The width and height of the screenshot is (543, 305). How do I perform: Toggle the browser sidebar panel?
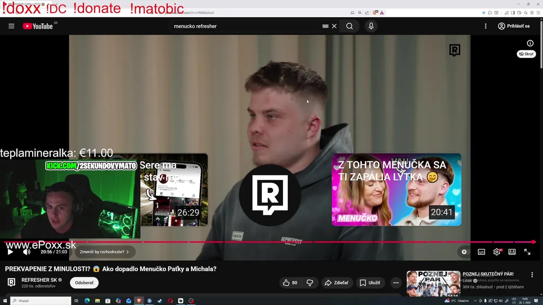pos(513,13)
